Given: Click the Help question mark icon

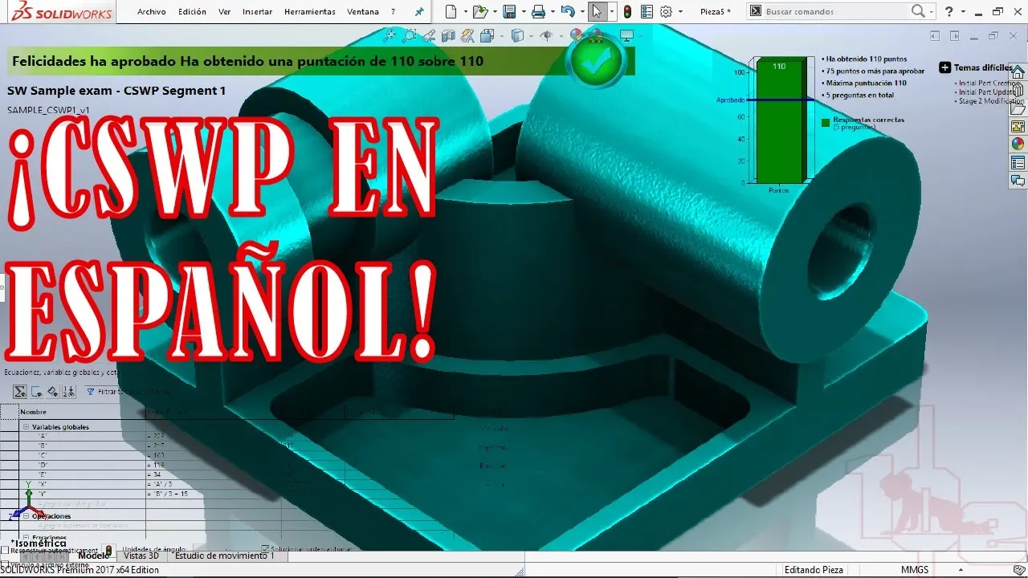Looking at the screenshot, I should [x=949, y=11].
